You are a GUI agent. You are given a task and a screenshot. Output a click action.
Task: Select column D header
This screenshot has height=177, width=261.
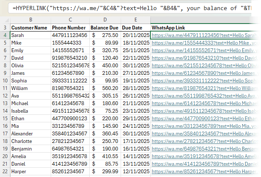[105, 20]
